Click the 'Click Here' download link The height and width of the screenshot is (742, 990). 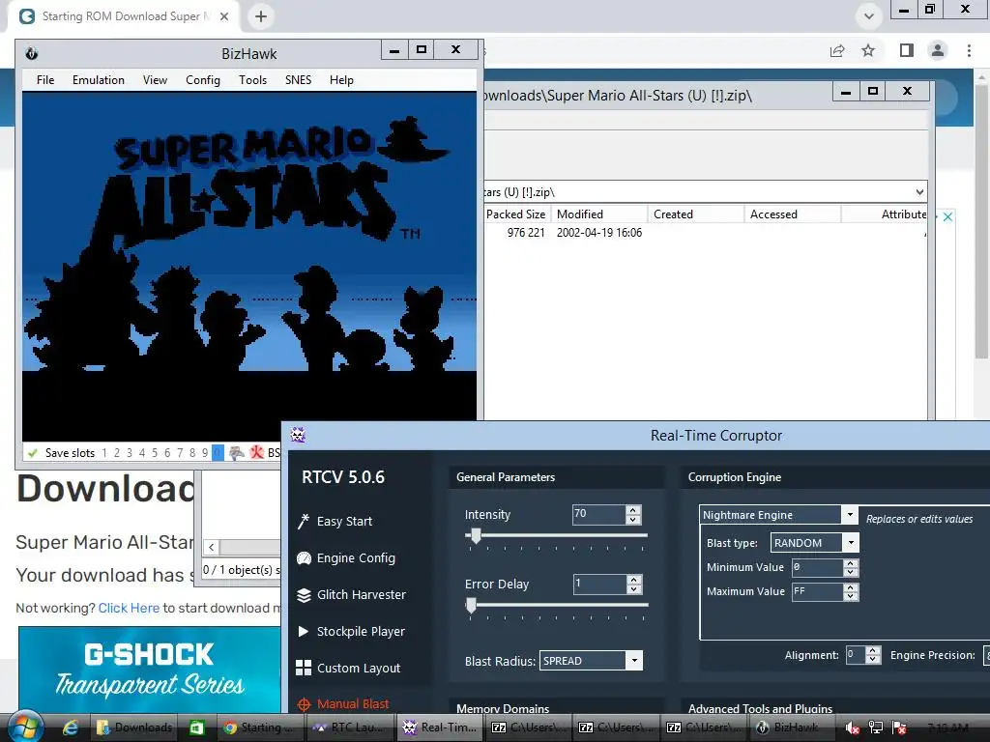pos(129,608)
